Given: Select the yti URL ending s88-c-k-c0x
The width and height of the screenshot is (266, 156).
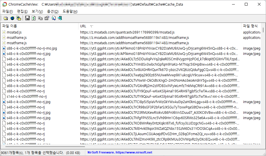Looking at the screenshot, I should (x=159, y=48).
